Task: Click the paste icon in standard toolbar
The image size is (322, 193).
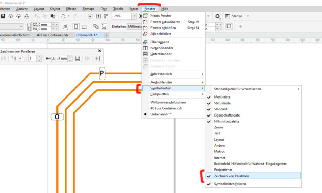Action: 53,16
